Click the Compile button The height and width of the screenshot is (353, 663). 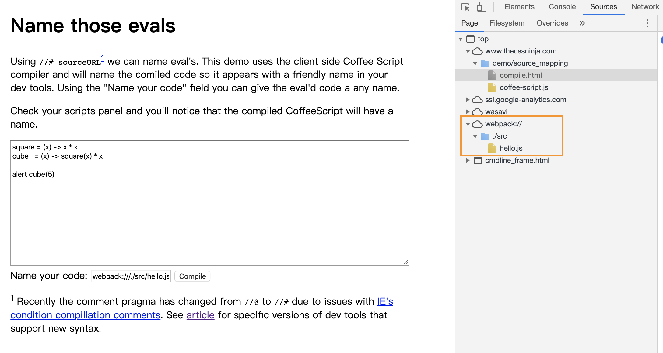pos(192,276)
